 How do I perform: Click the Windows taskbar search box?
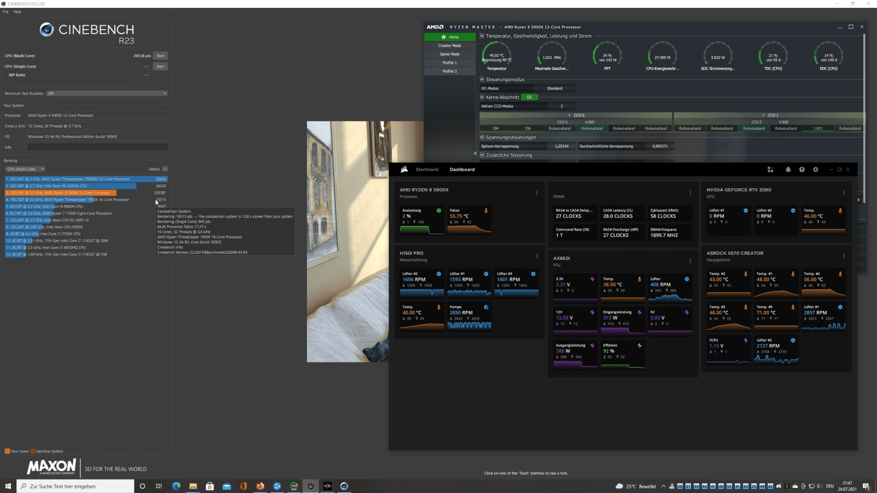(75, 486)
